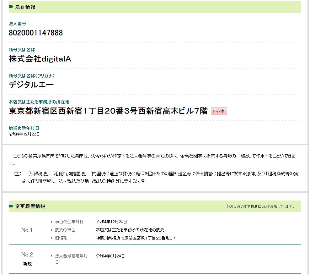Click the 外字 button beside the address
310x275 pixels.
[219, 111]
